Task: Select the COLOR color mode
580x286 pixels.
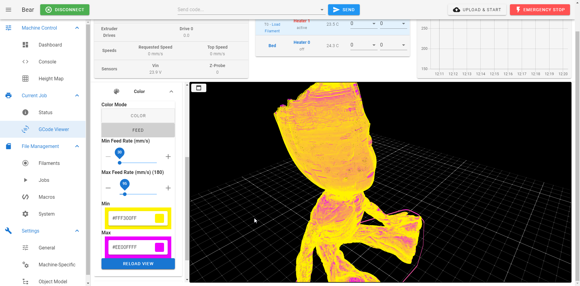Action: [x=138, y=116]
